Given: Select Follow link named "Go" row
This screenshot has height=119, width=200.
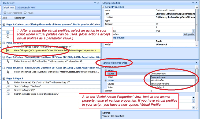Looking at the screenshot, I should point(51,61).
